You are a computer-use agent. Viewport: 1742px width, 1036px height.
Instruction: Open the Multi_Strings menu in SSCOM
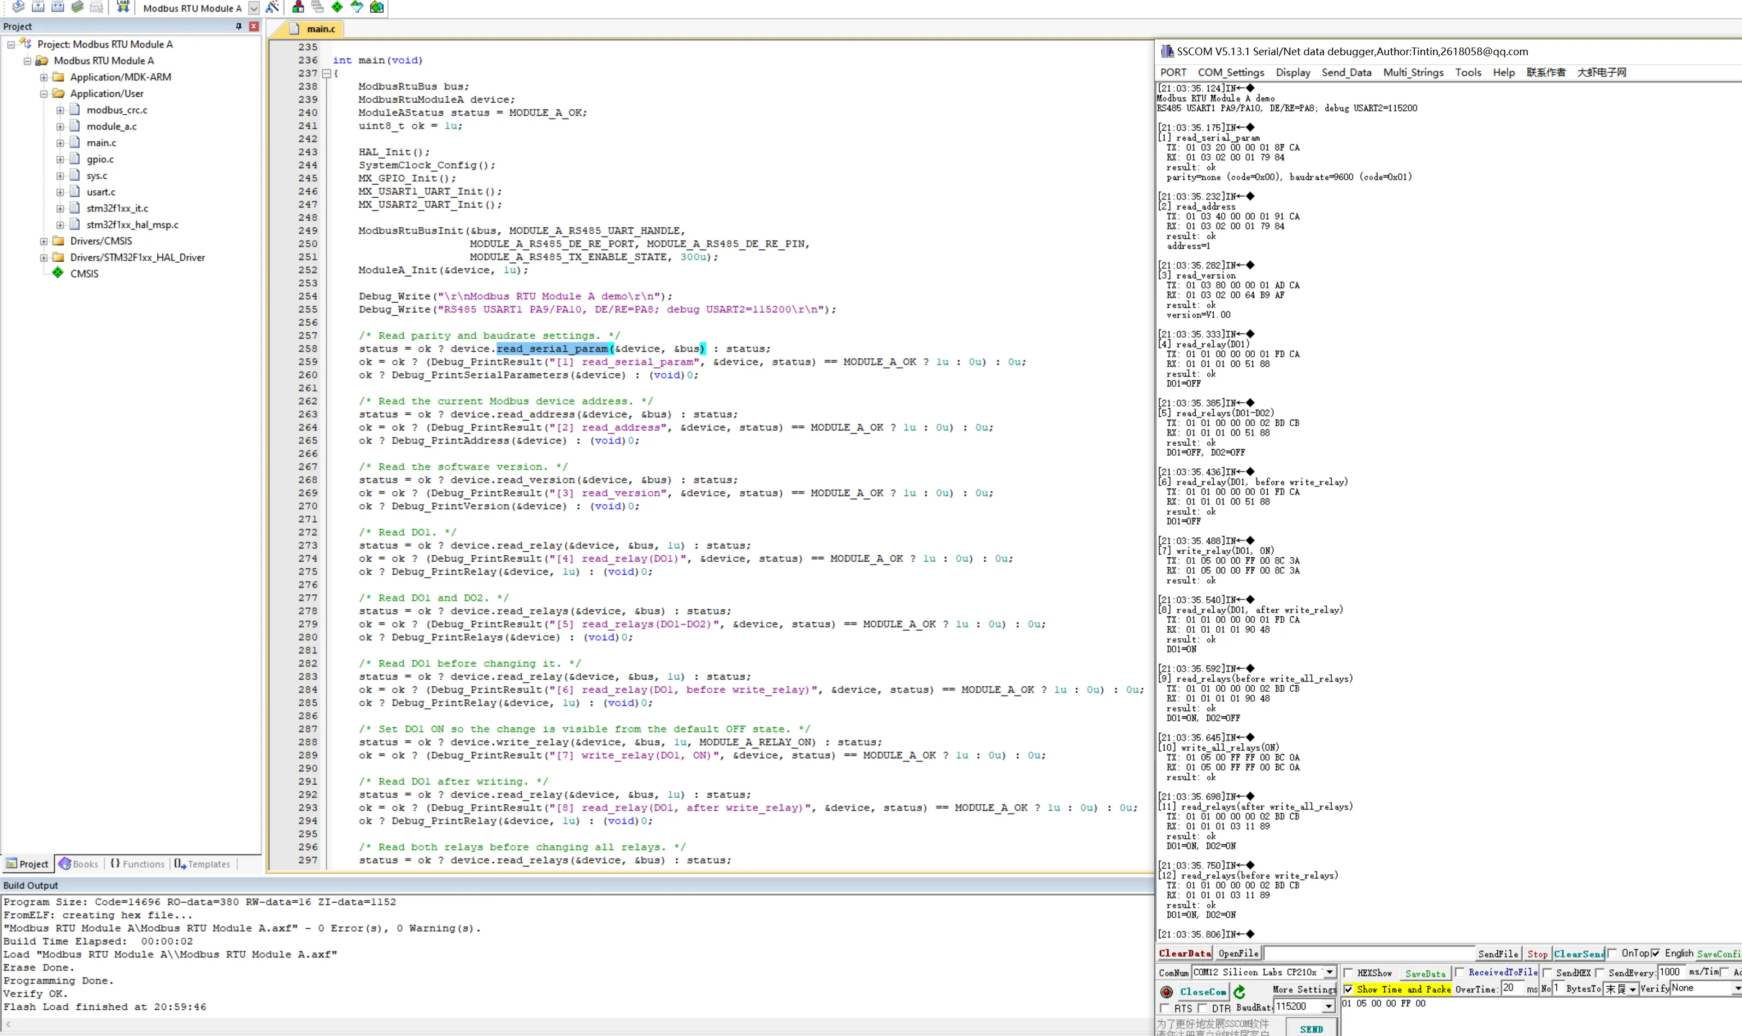click(1413, 73)
